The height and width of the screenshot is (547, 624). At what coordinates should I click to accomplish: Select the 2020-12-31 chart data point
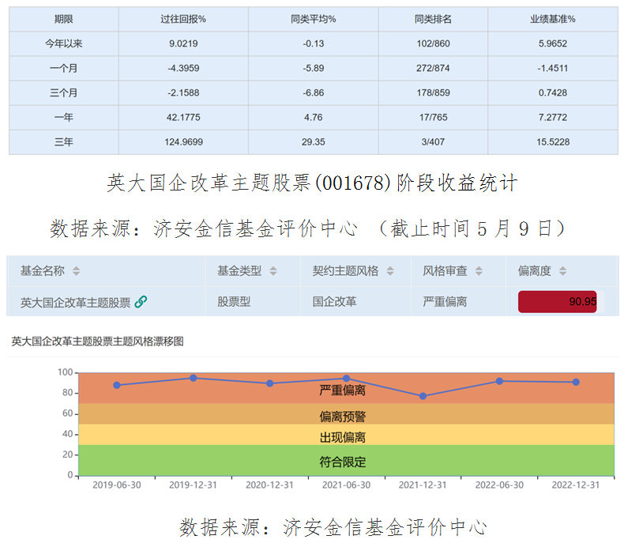point(270,383)
